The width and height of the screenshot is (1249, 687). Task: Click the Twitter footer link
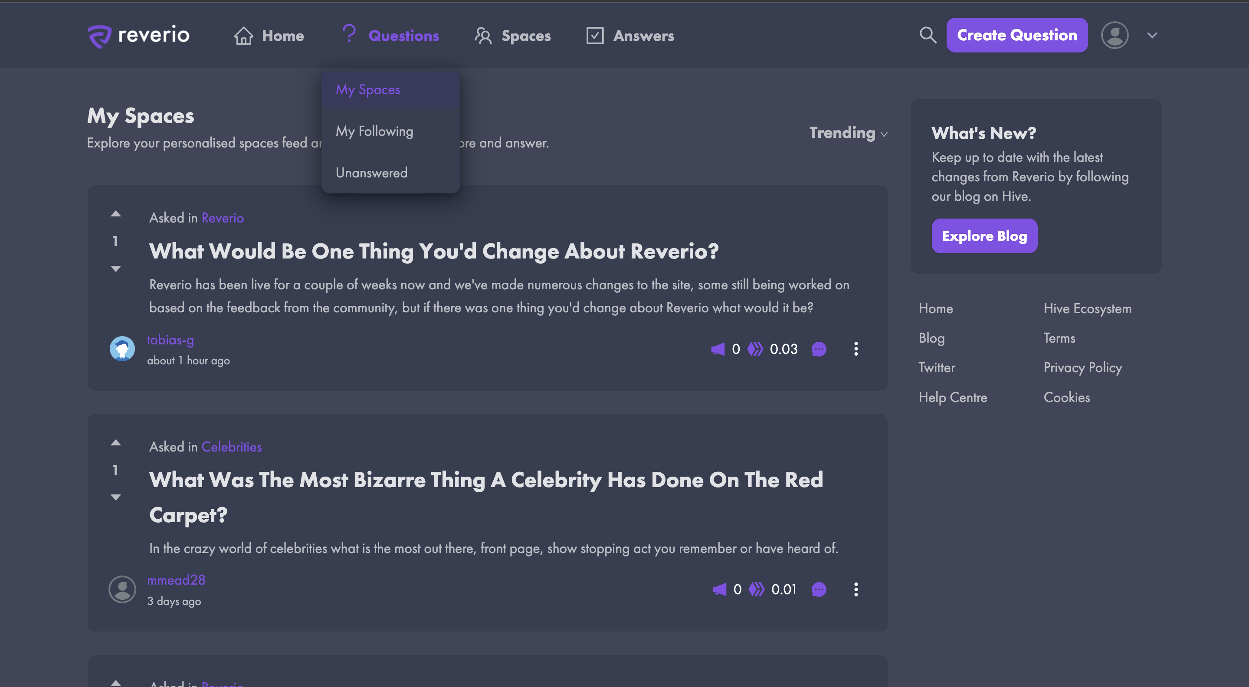[x=937, y=367]
